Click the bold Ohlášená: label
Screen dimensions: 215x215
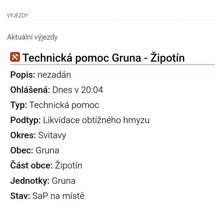click(x=30, y=90)
